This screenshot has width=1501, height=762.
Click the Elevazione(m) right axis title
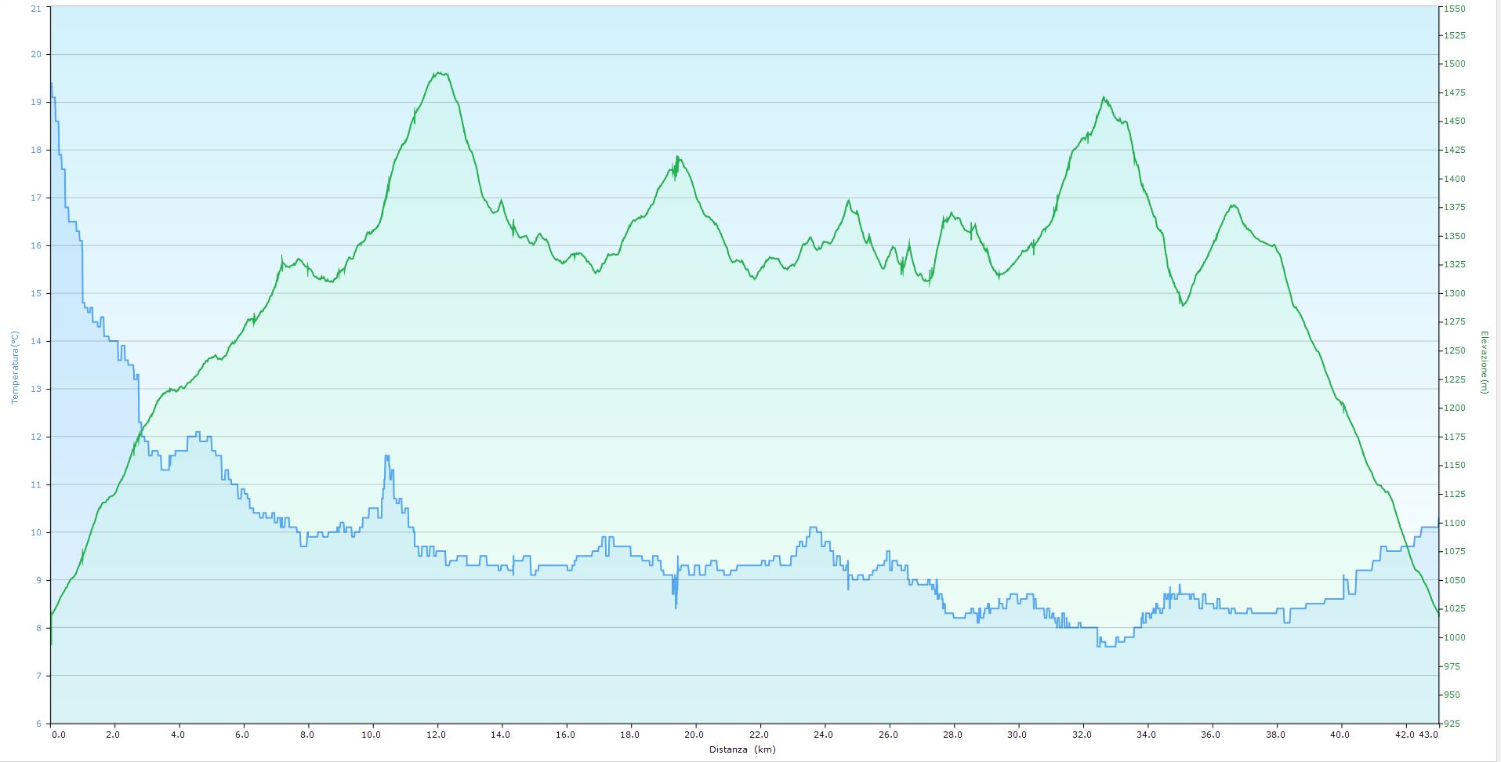(1483, 362)
